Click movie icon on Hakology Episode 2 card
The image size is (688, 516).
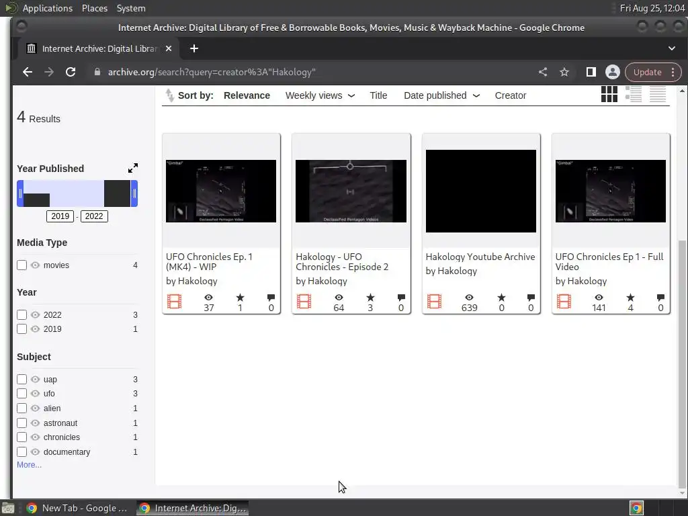[x=304, y=302]
